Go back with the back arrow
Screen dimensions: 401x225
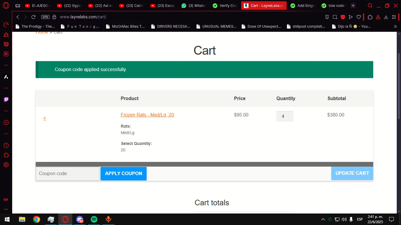[18, 17]
